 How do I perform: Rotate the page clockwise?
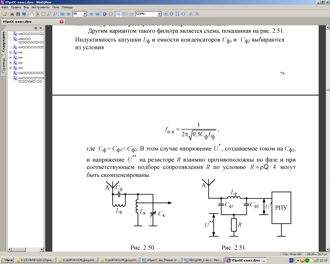(197, 14)
